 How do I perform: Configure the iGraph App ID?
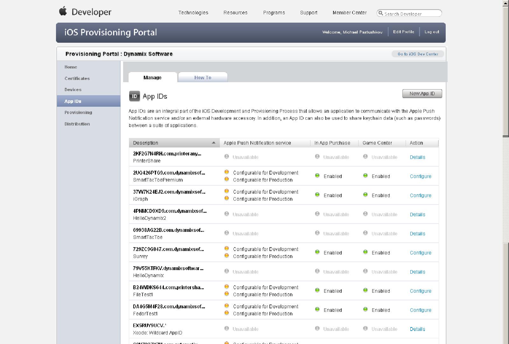421,195
